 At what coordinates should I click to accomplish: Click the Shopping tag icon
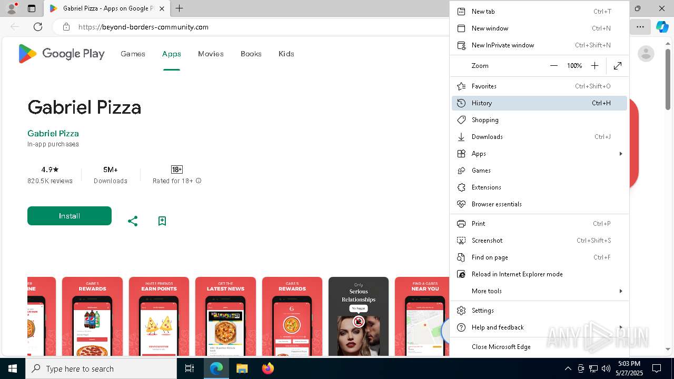point(461,120)
